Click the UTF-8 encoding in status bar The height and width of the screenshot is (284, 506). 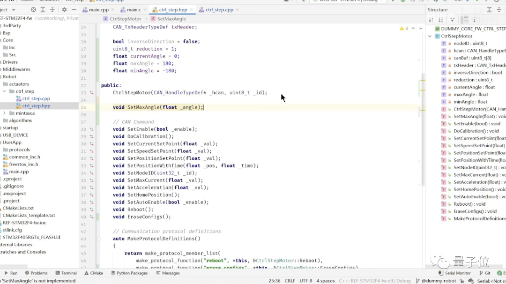305,281
